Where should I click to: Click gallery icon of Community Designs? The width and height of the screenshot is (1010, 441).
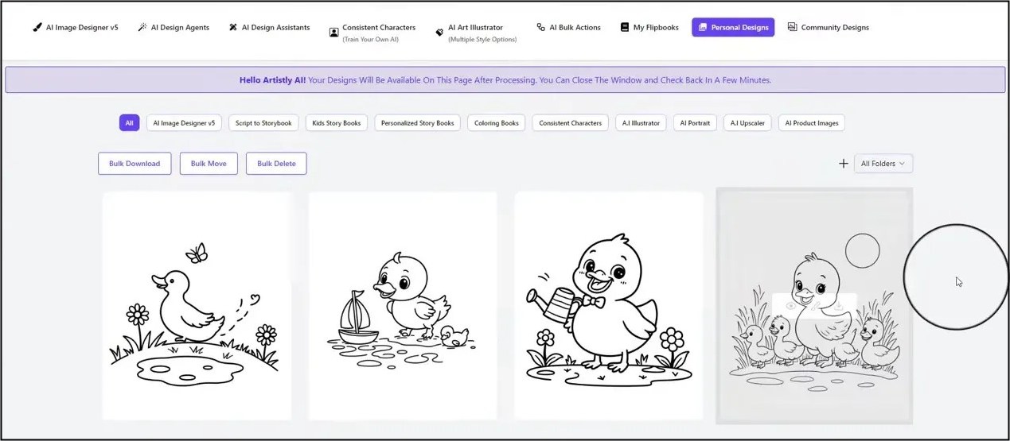tap(792, 27)
